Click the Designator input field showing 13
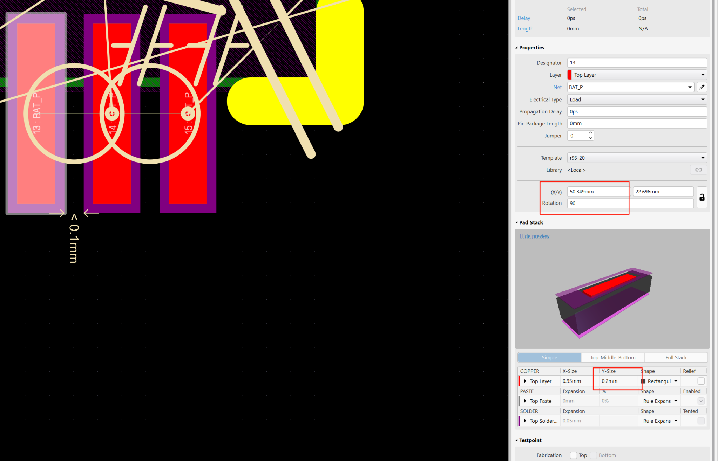 click(x=636, y=62)
